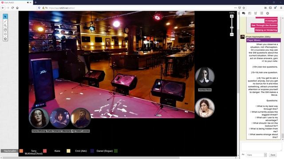The height and width of the screenshot is (159, 284).
Task: Open the Jukebox tab in sidebar
Action: [x=256, y=13]
